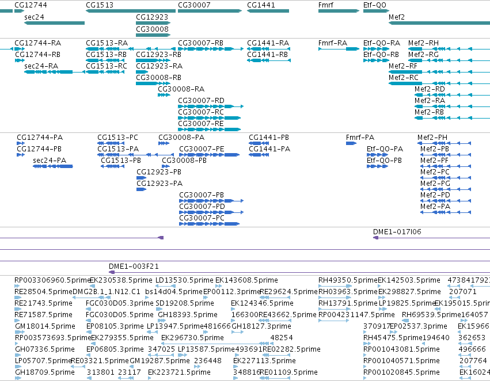Click the Fmrf gene label
The height and width of the screenshot is (381, 490).
pyautogui.click(x=326, y=5)
